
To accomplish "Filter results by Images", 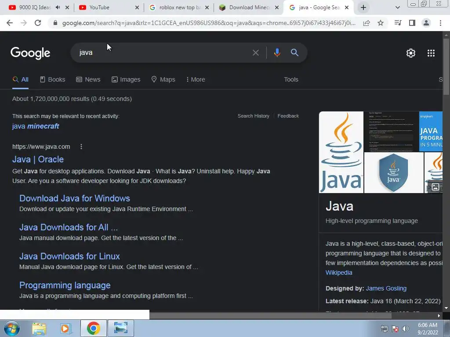I will [x=126, y=80].
